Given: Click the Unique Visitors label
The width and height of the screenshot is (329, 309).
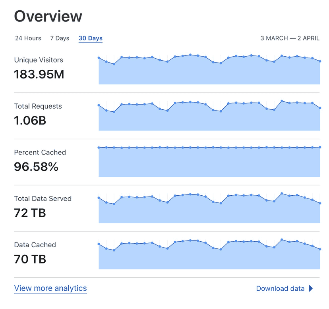Looking at the screenshot, I should click(39, 60).
